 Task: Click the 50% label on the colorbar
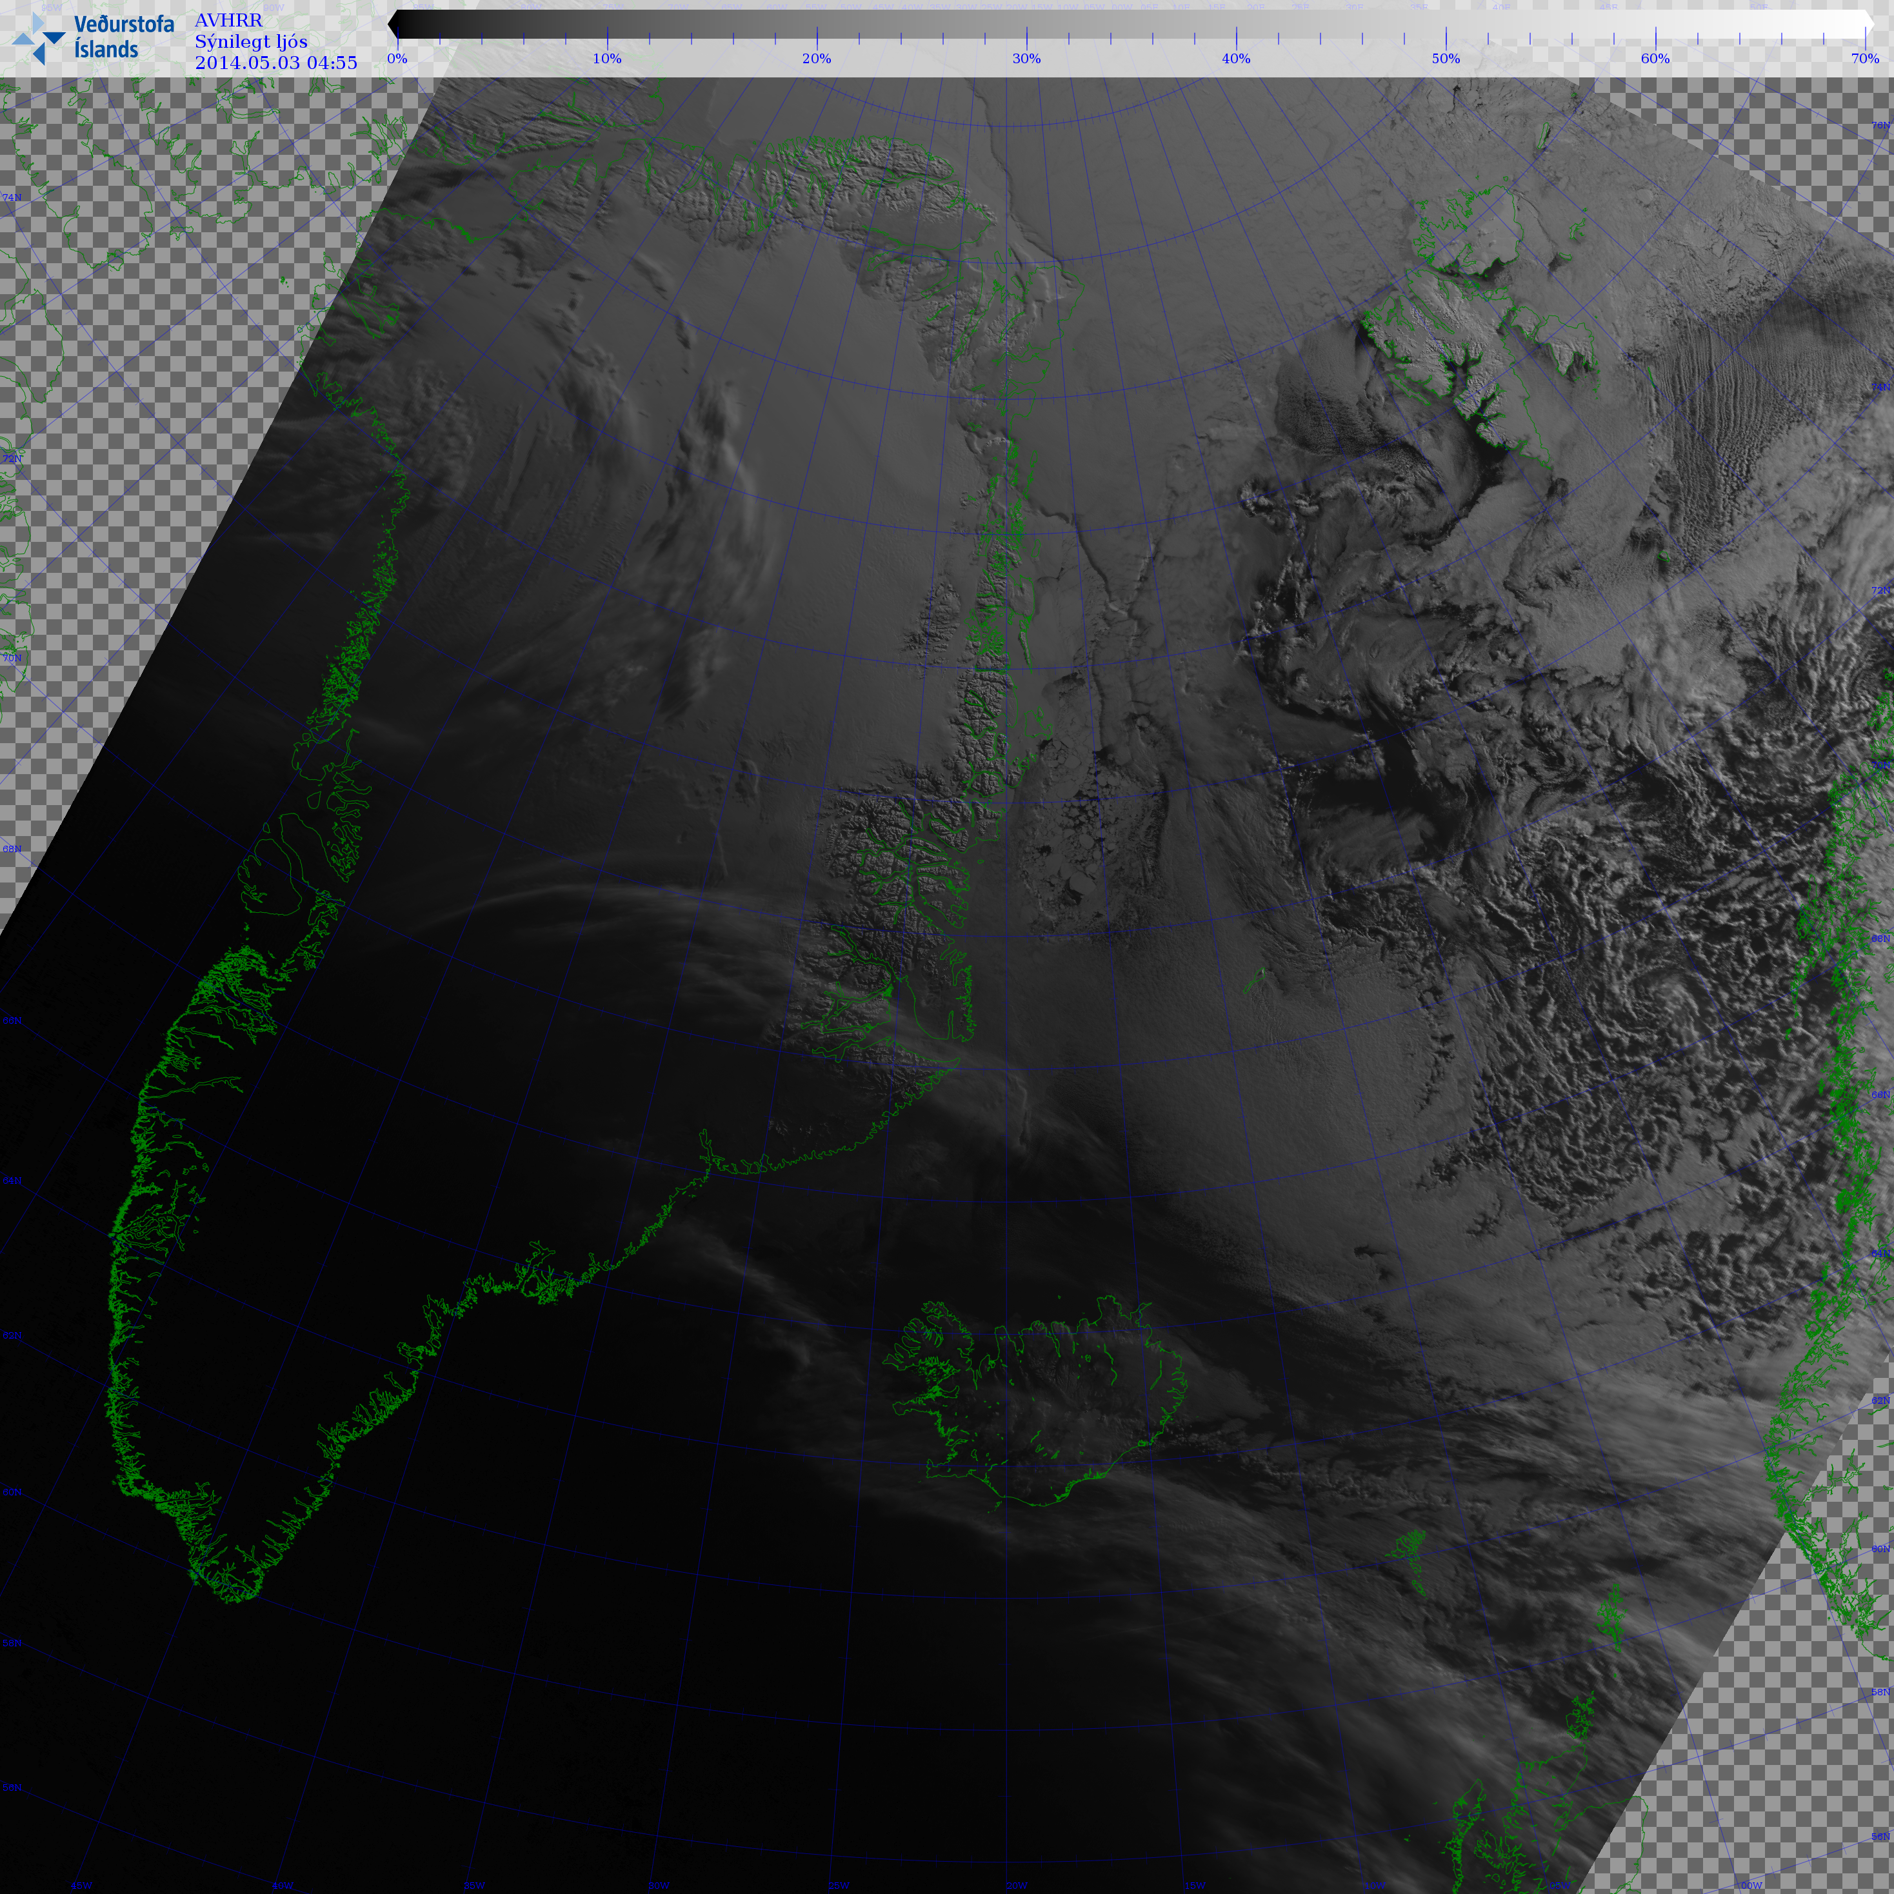[1446, 59]
